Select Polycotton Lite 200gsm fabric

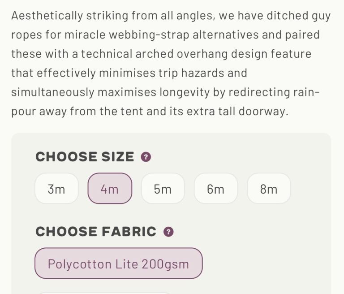pos(118,264)
